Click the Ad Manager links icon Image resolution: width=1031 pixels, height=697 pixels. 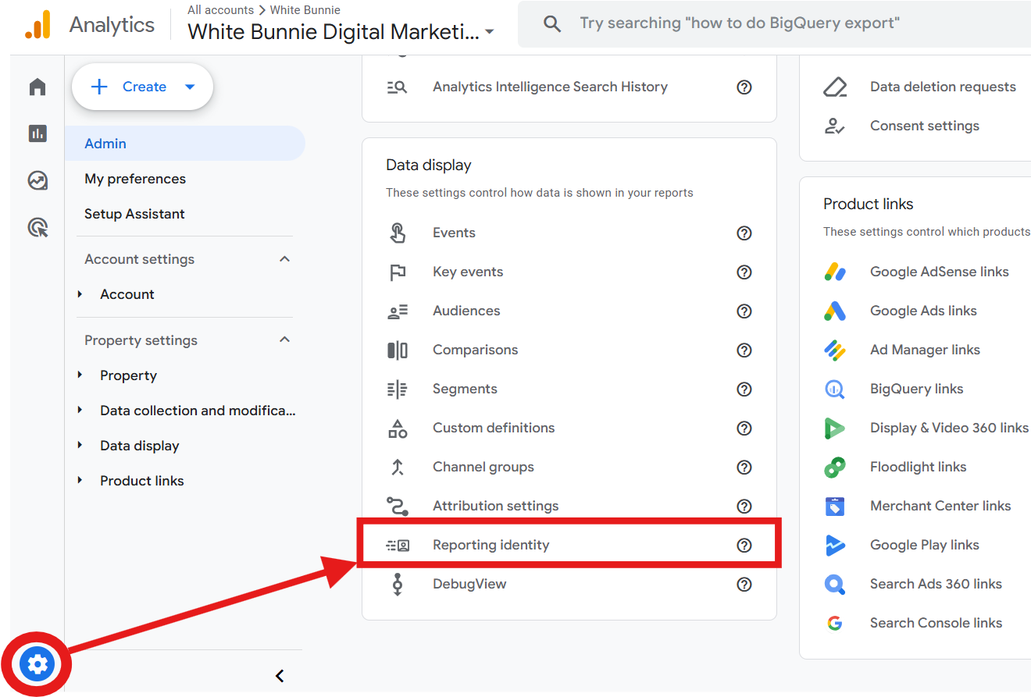coord(835,350)
